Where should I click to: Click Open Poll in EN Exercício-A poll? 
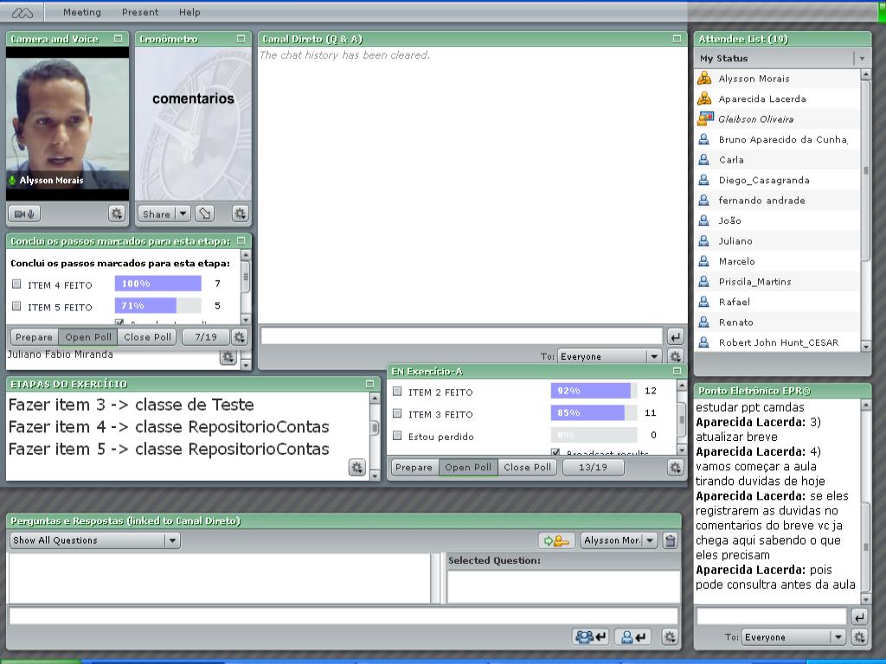468,467
